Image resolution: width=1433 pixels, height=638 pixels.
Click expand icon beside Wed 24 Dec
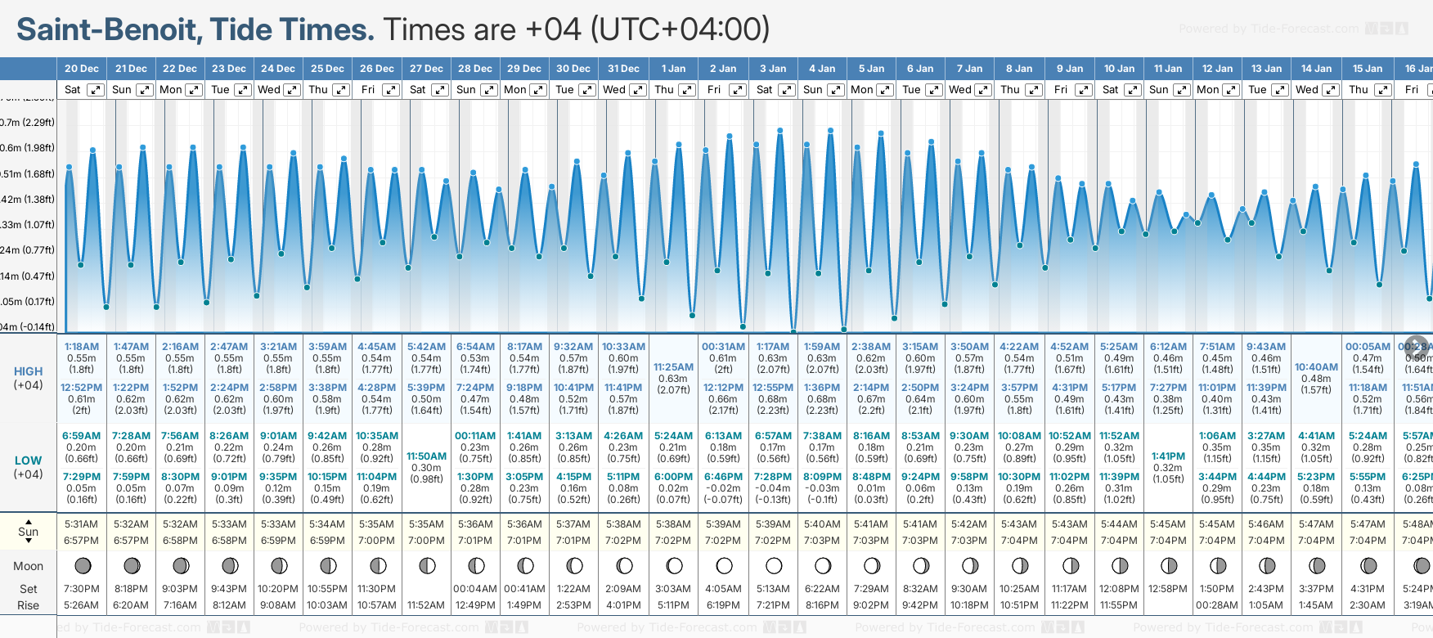tap(292, 90)
